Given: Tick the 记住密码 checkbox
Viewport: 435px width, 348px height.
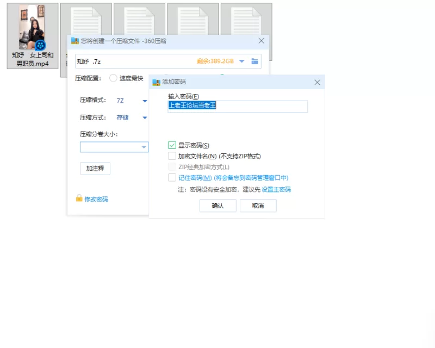Looking at the screenshot, I should click(x=172, y=178).
